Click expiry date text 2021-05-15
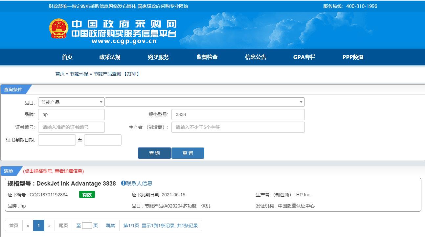Viewport: 425px width, 237px height. coord(173,195)
